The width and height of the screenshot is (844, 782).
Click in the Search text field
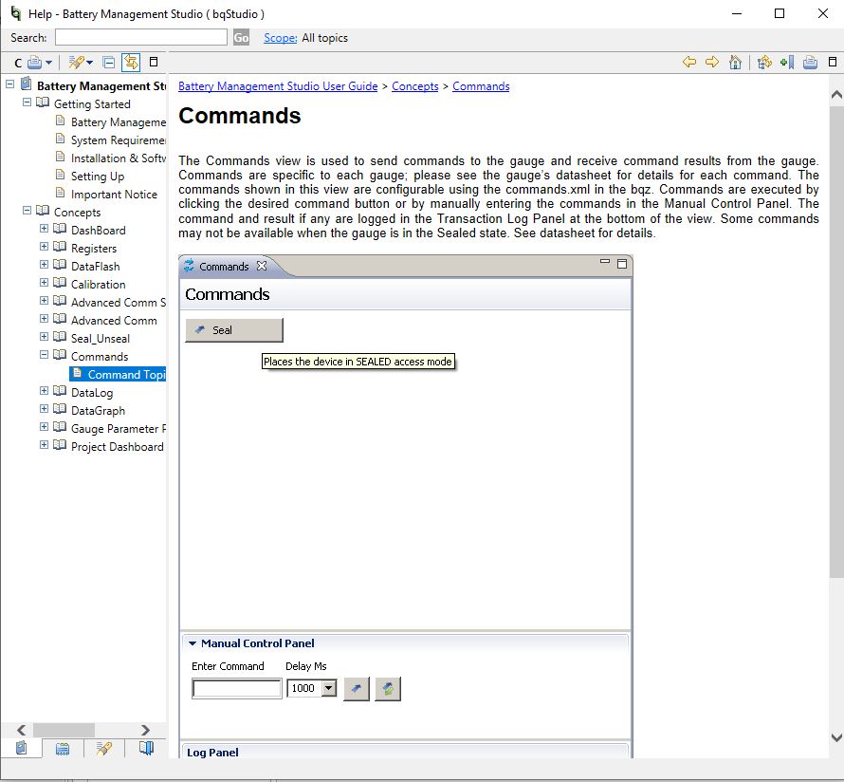coord(141,37)
